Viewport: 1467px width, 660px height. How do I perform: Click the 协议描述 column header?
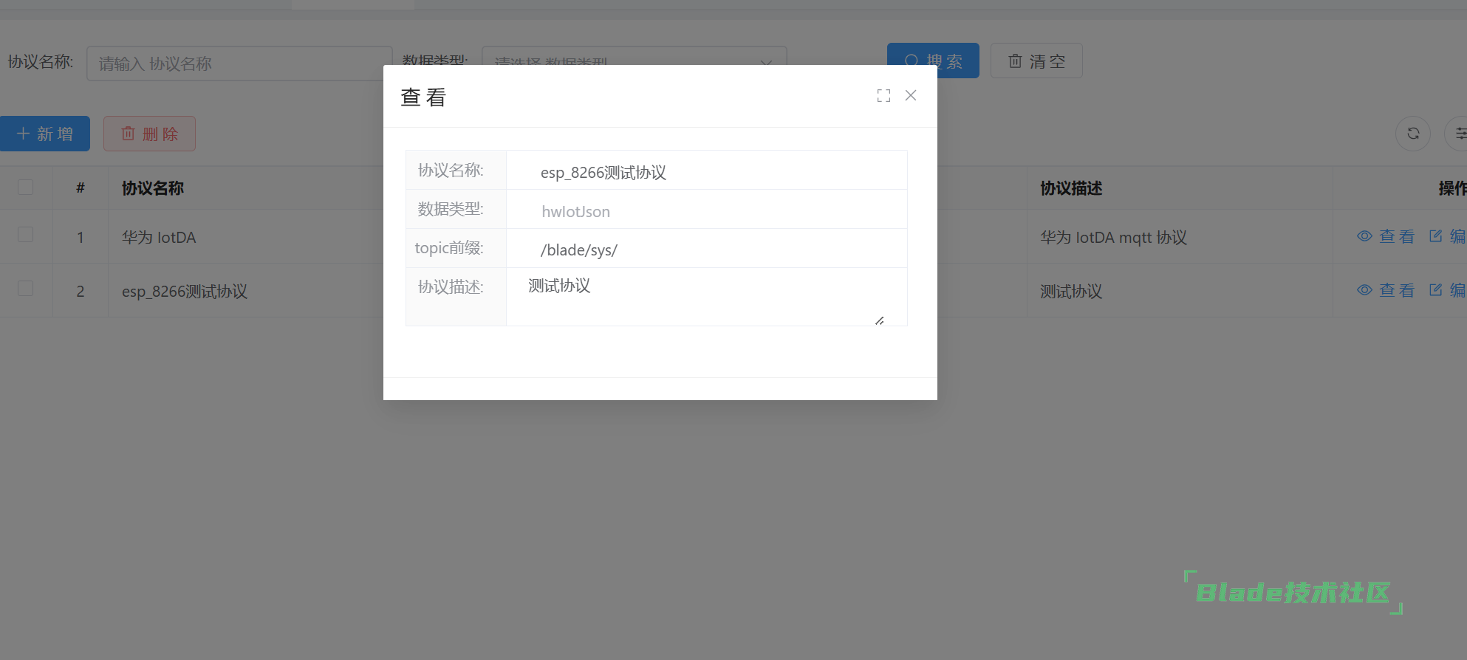pos(1071,188)
